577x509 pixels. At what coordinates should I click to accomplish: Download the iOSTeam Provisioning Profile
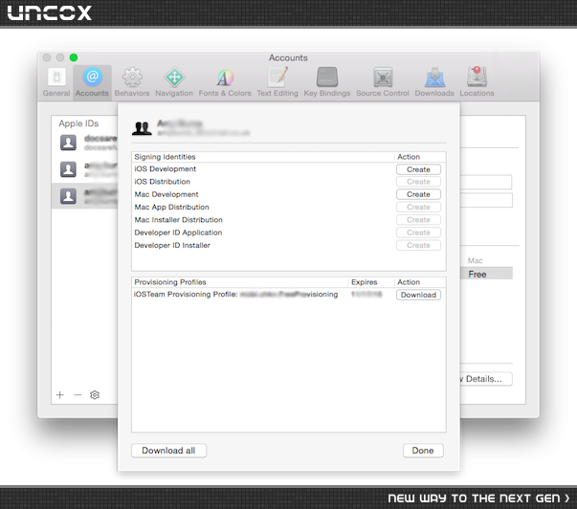(418, 295)
